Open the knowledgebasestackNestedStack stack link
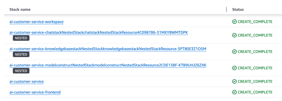The width and height of the screenshot is (282, 101). [108, 49]
